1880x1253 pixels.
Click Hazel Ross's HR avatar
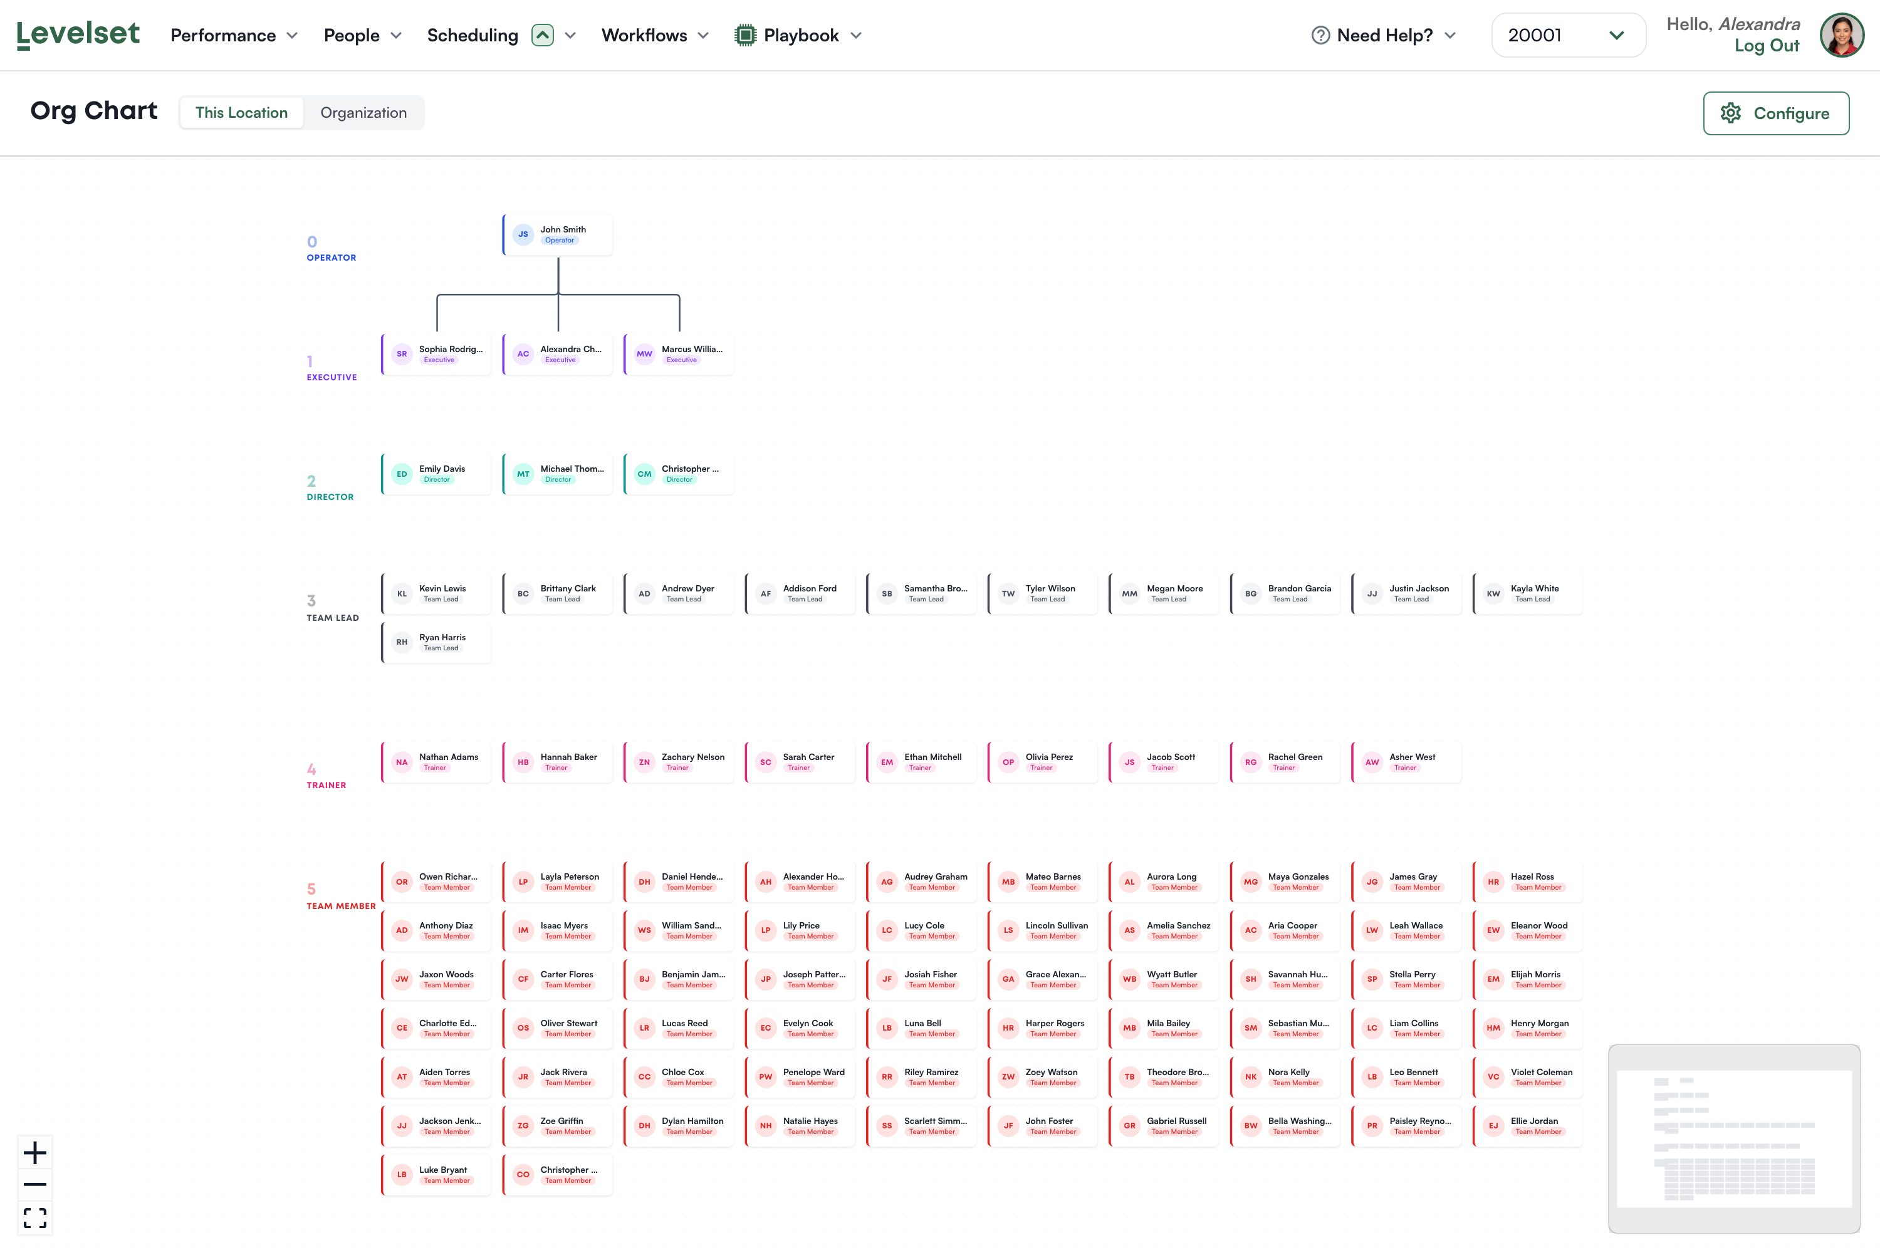tap(1493, 881)
